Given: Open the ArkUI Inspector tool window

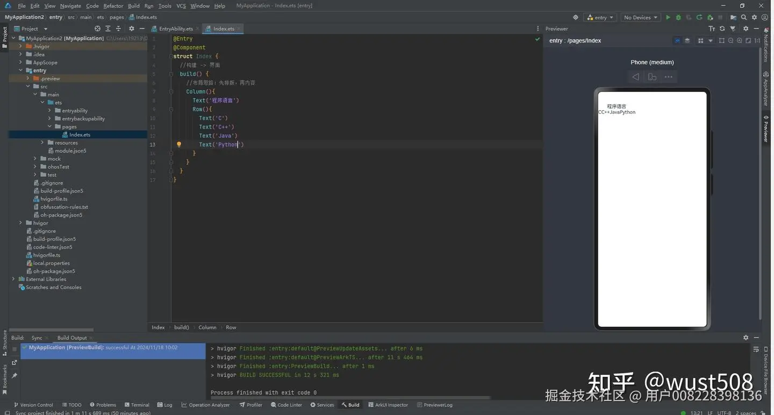Looking at the screenshot, I should click(388, 405).
